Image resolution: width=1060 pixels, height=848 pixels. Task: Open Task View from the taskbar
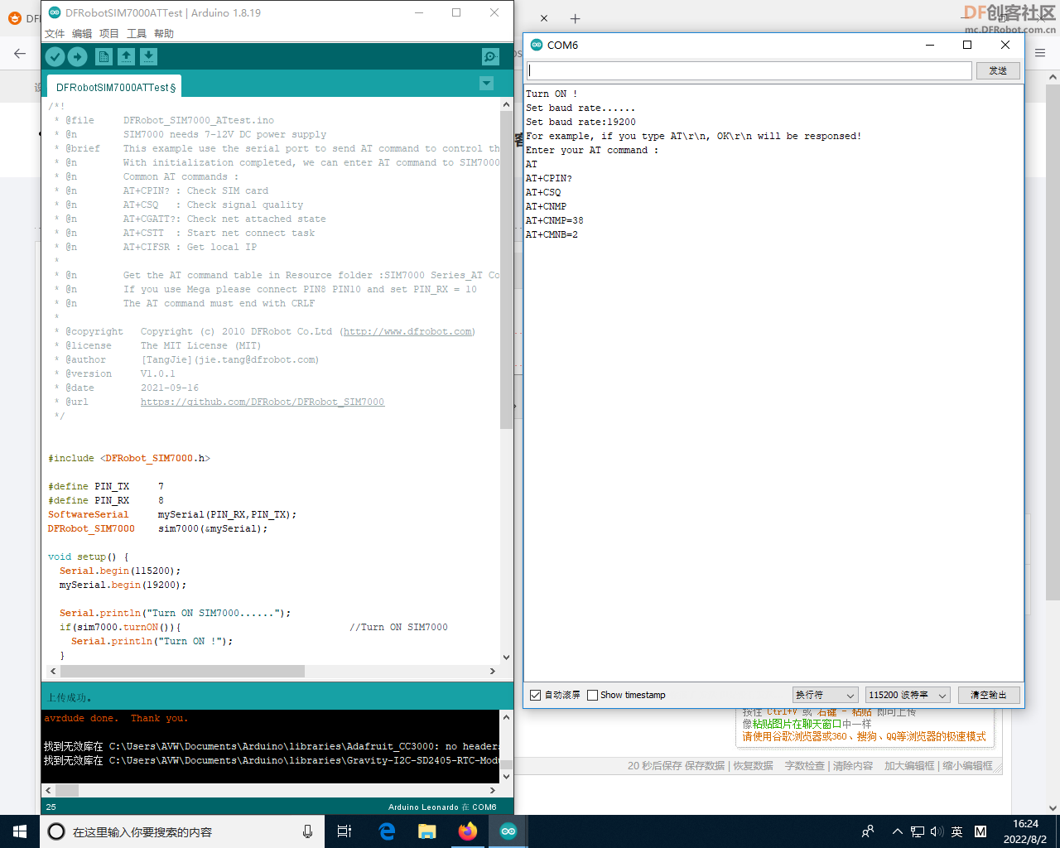[x=344, y=831]
